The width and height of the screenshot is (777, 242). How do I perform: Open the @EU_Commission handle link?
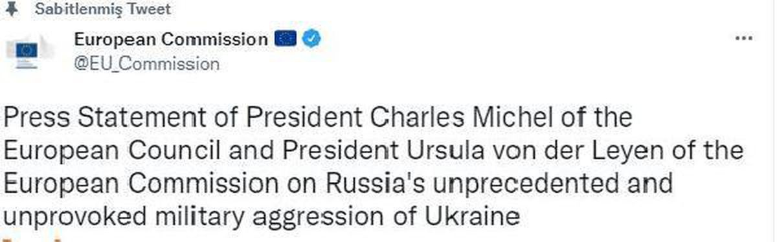pos(147,63)
